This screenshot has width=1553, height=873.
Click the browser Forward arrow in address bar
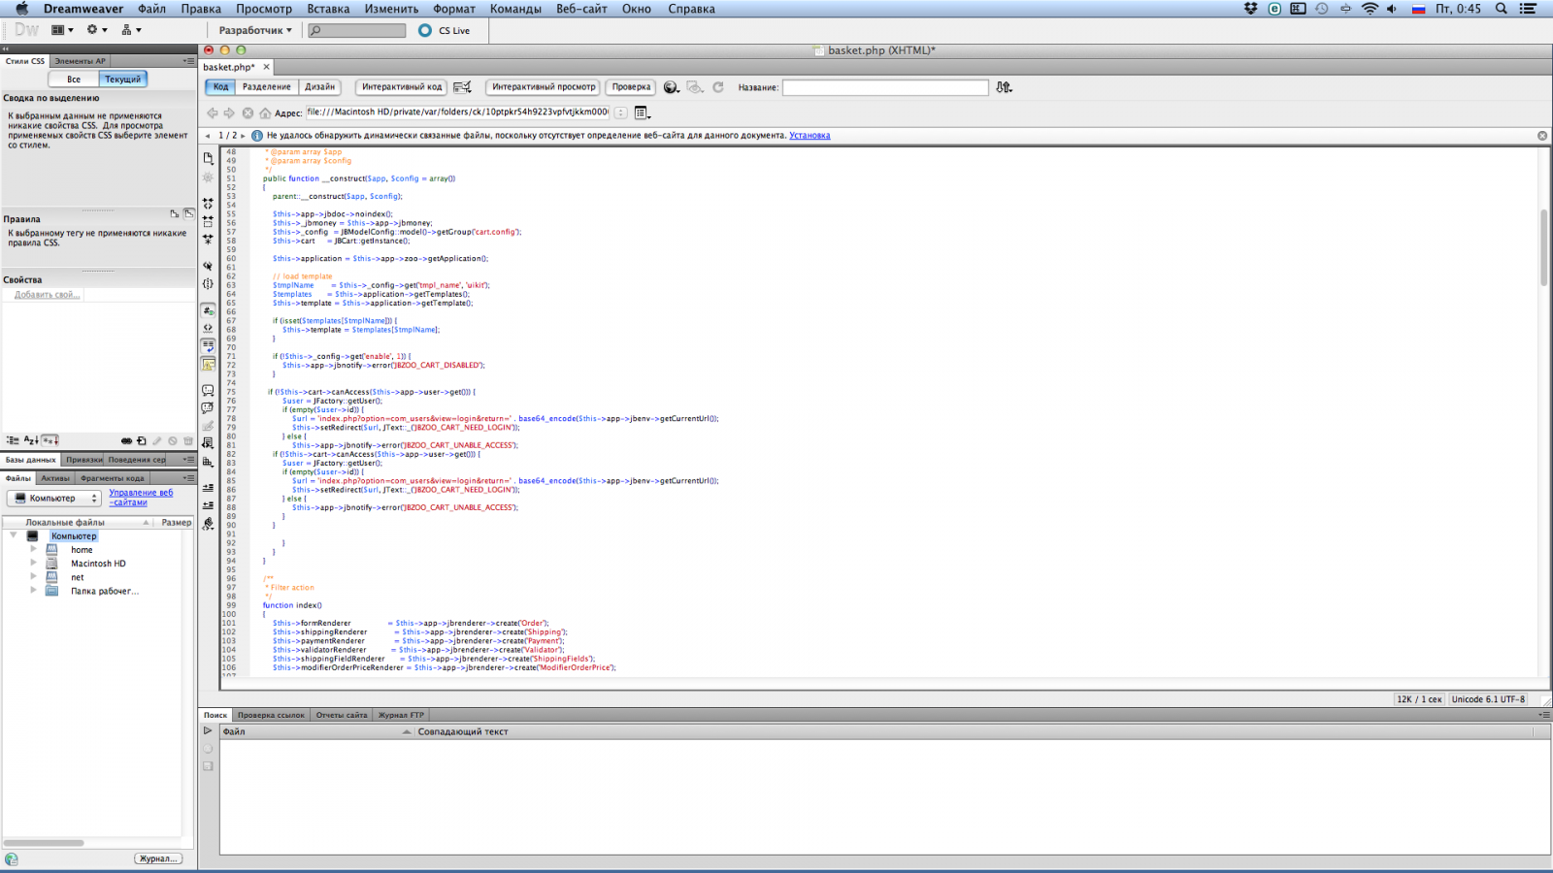[230, 113]
